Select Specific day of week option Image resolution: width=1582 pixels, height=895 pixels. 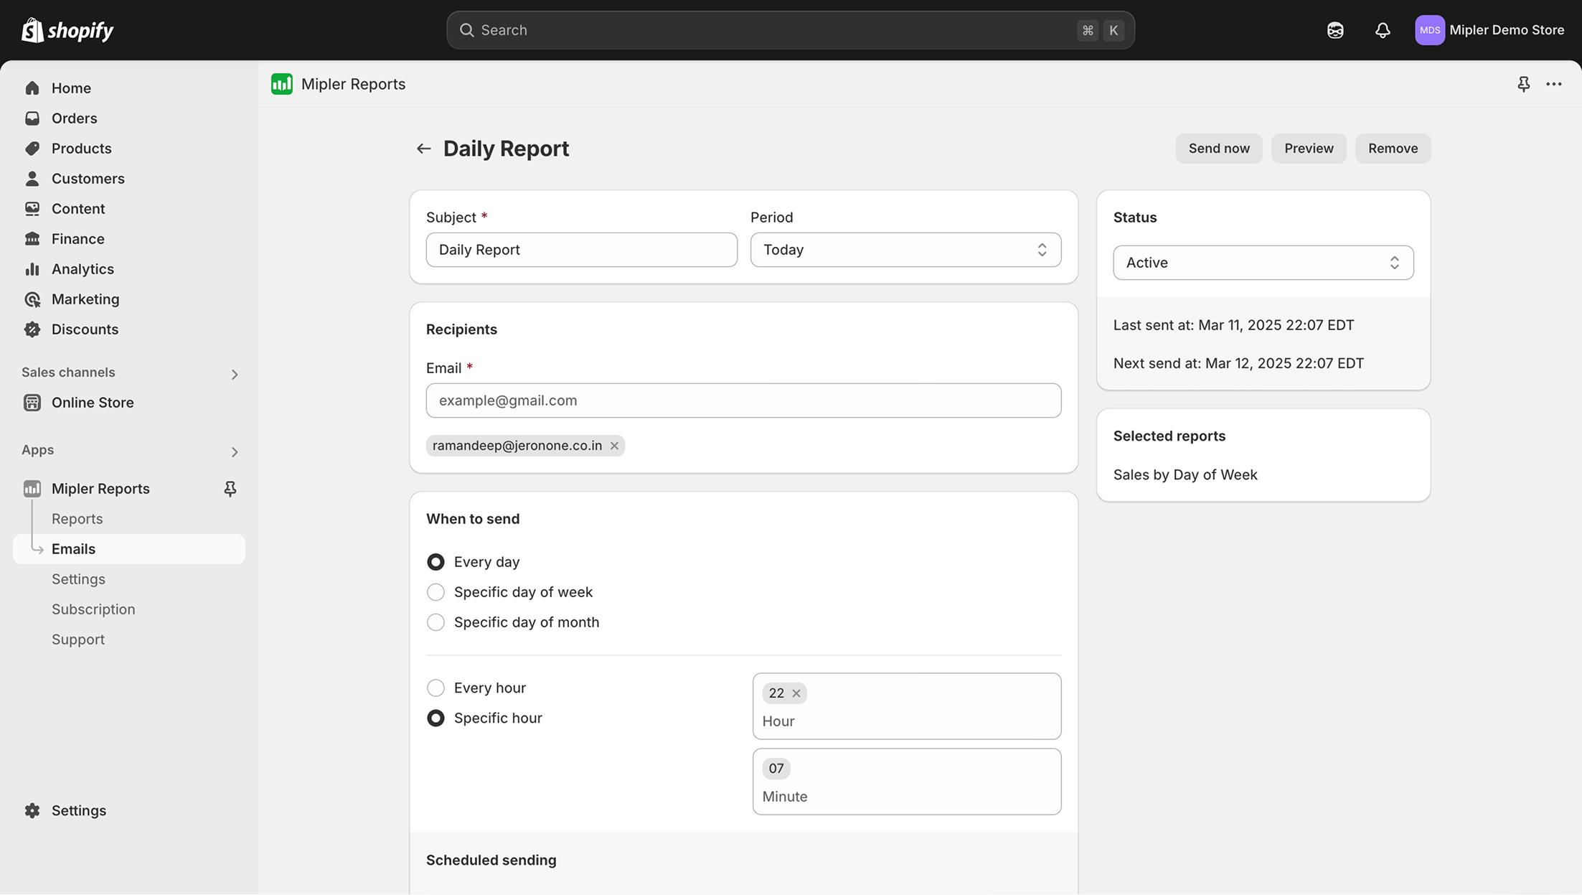pyautogui.click(x=435, y=592)
